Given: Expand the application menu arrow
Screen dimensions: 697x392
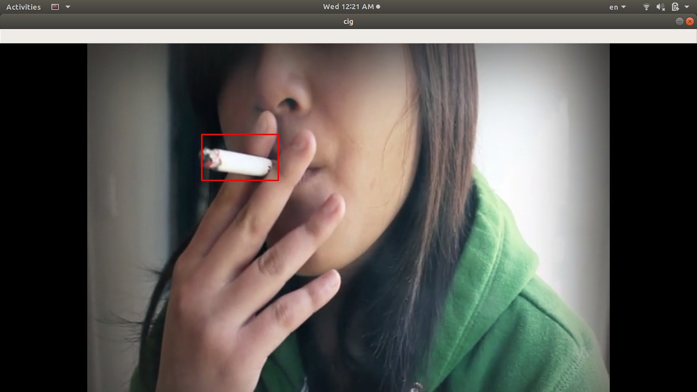Looking at the screenshot, I should click(68, 7).
